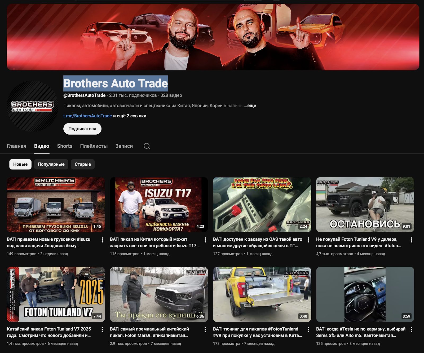Click '2,9 тыс. просмотров • 7 месяцев назад' text
424x353 pixels.
click(x=145, y=343)
